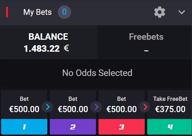Click the first Bet €500.00 step
Screen dimensions: 192x136
(24, 105)
